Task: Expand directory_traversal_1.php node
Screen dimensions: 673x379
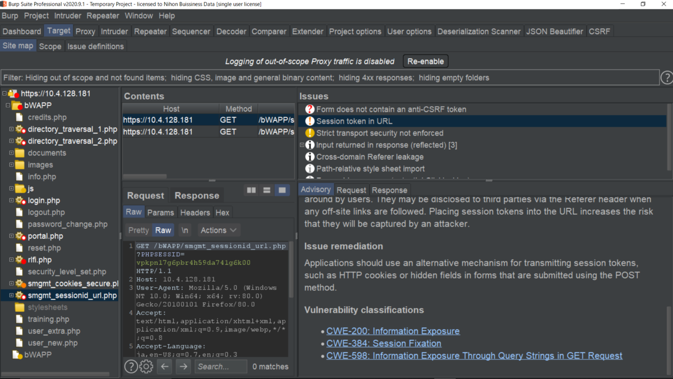Action: tap(11, 130)
